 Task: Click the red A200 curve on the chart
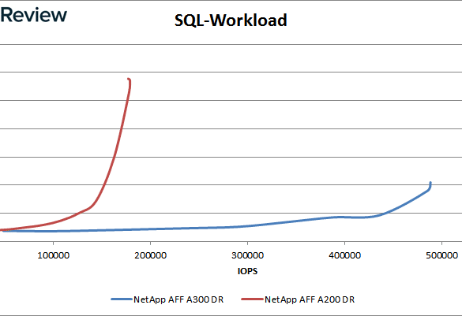pos(114,158)
